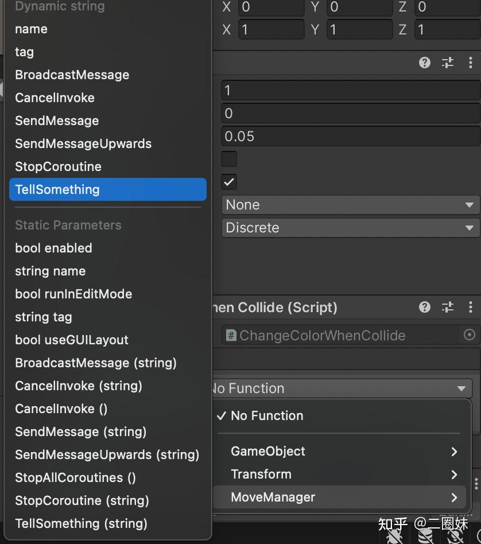The image size is (481, 544).
Task: Pick StopAllCoroutines () from the list
Action: (108, 478)
